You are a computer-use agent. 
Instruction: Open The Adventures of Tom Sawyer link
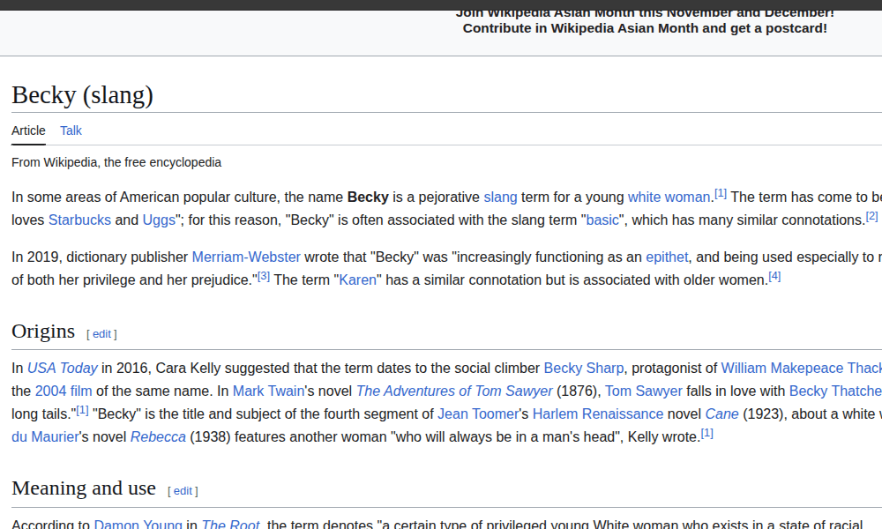coord(454,391)
